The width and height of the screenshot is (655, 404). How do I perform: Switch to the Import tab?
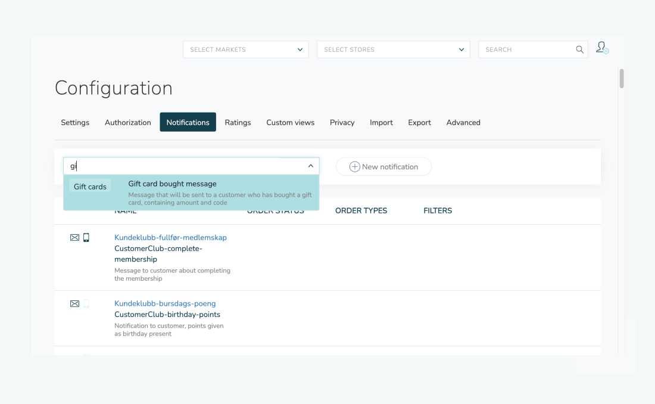tap(381, 123)
